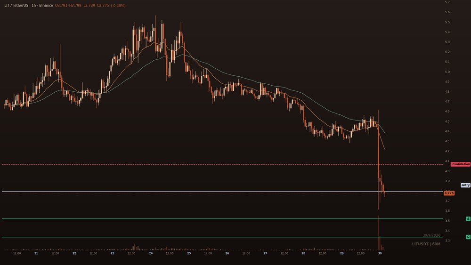Click date label 25 on time axis
Viewport: 471px width, 265px height.
pos(189,253)
